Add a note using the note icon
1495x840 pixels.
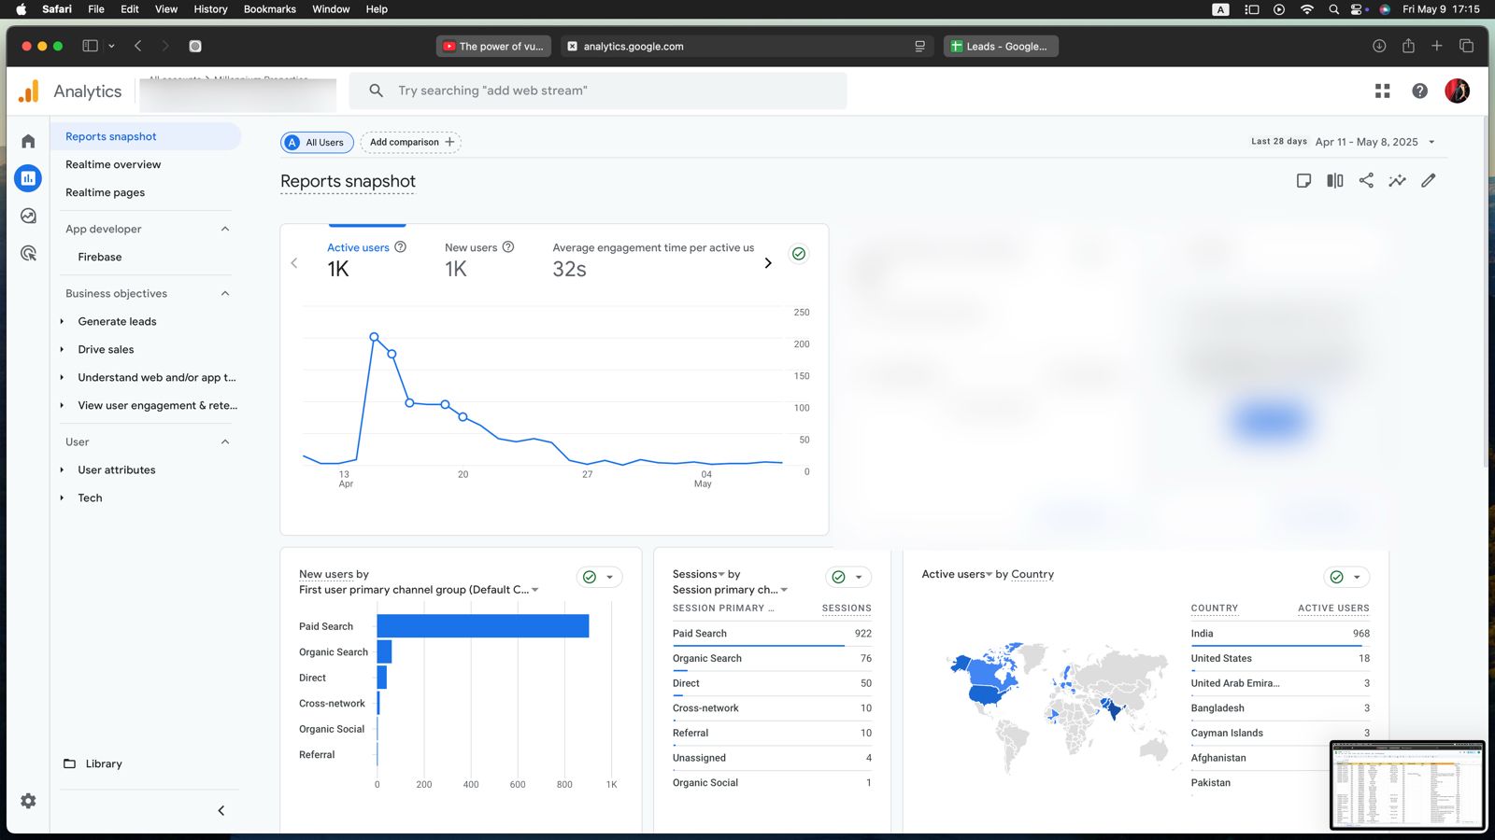pos(1303,180)
